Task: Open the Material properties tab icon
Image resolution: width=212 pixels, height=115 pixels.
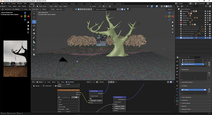Action: point(177,104)
